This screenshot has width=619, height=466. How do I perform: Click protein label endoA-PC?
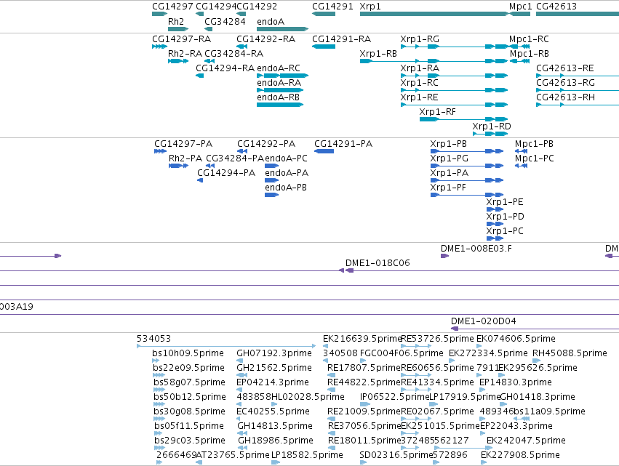click(286, 158)
